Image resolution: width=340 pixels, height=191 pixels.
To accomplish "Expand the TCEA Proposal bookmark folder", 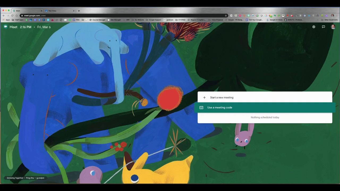I will [216, 20].
